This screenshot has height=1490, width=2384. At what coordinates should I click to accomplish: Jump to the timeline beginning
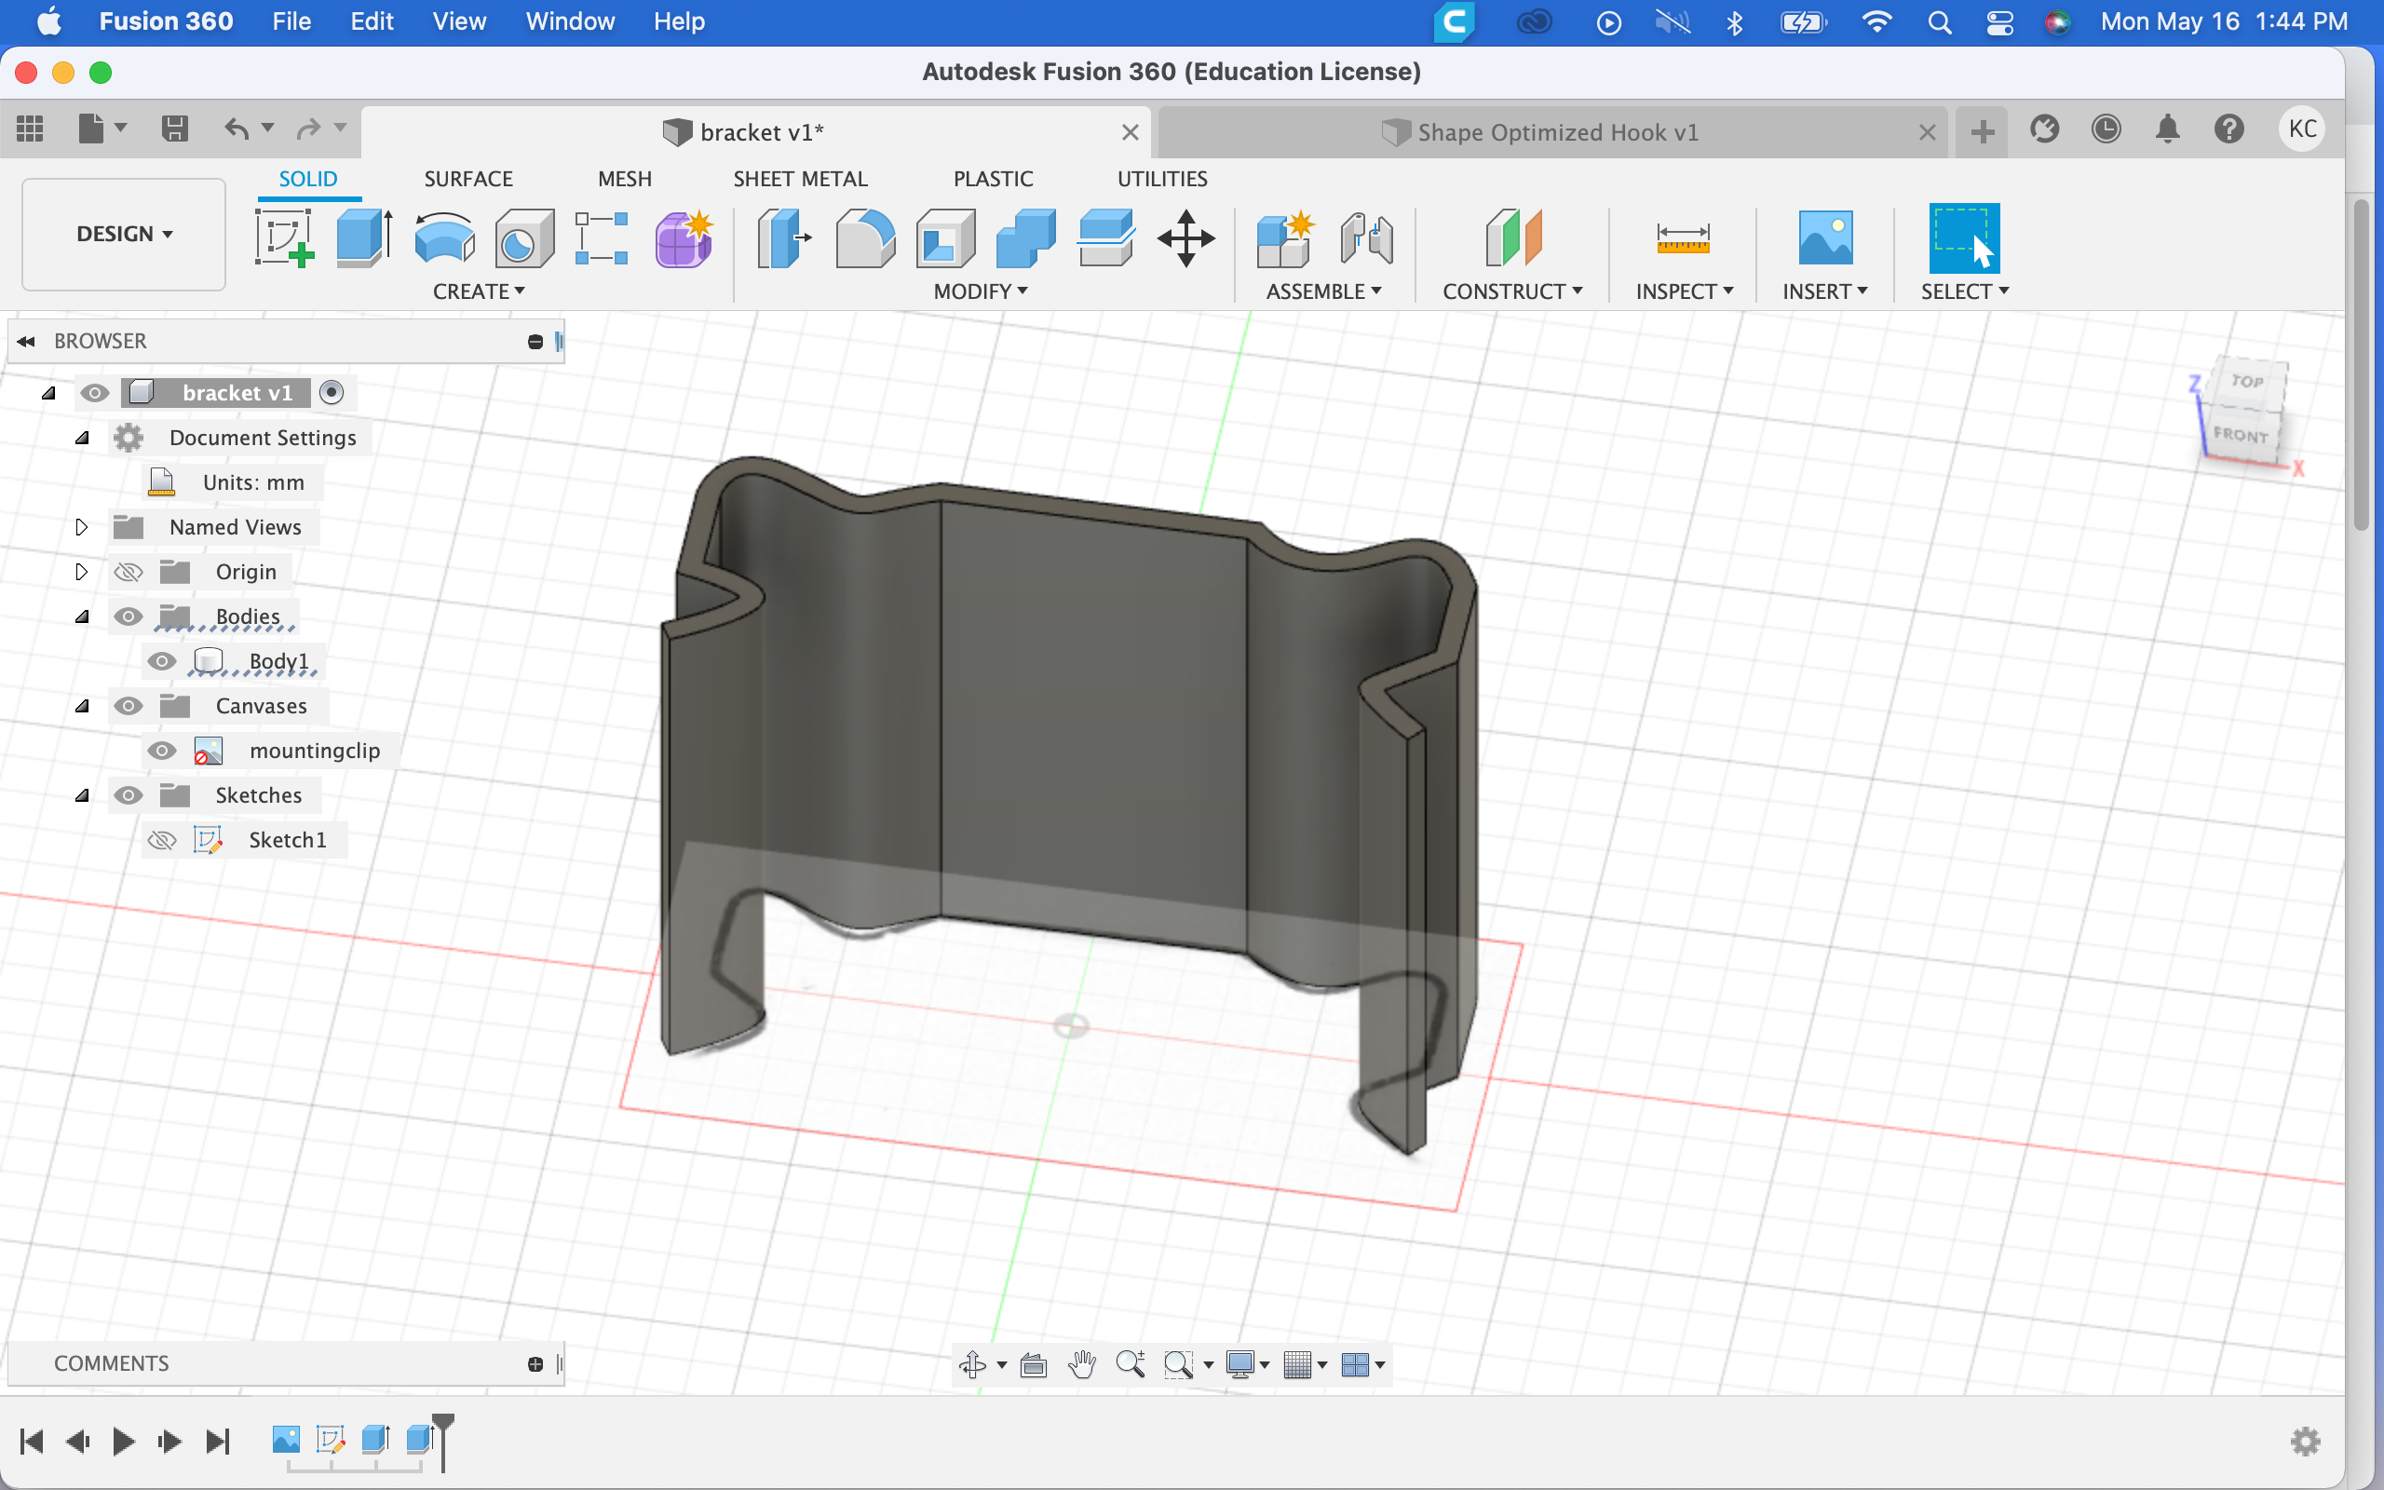point(32,1442)
